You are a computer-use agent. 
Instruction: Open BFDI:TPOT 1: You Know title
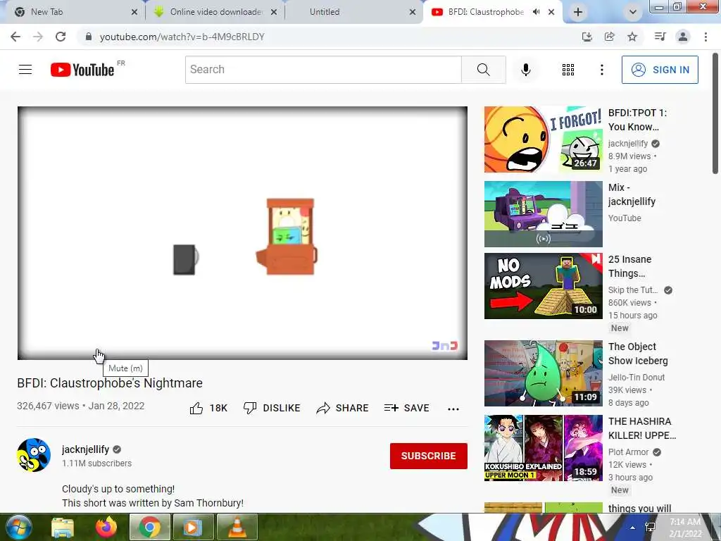638,120
